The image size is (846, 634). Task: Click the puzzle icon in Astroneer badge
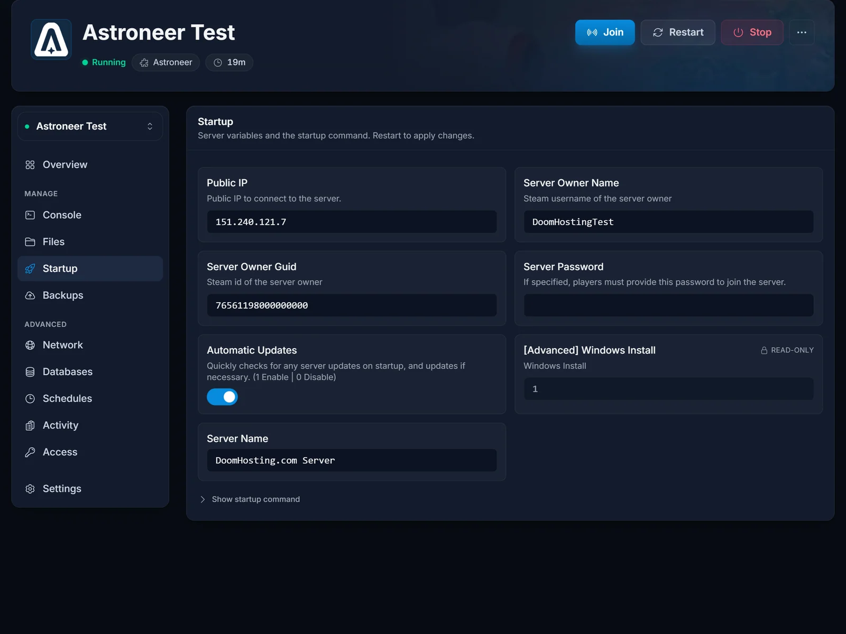[x=144, y=62]
